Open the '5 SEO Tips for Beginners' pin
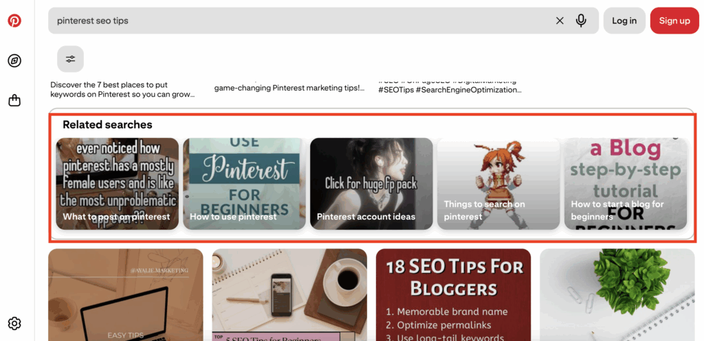Screen dimensions: 704x341 click(x=289, y=295)
